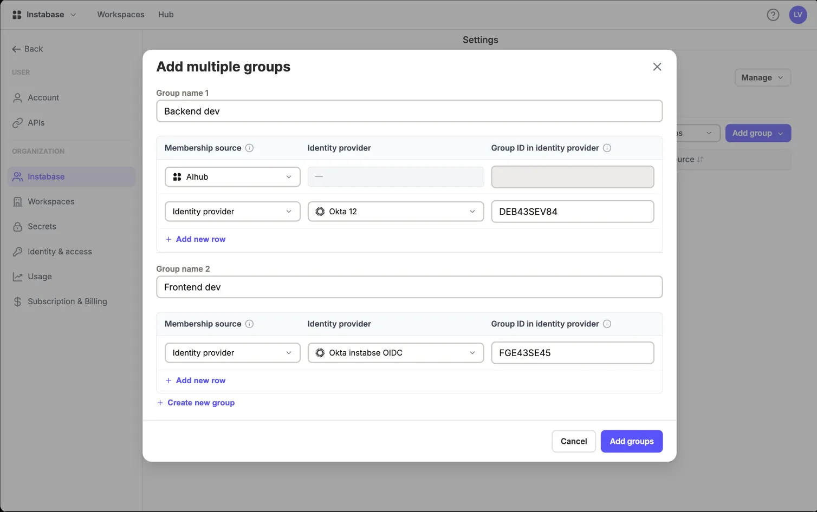Click info icon beside second Membership source
This screenshot has height=512, width=817.
click(x=249, y=324)
